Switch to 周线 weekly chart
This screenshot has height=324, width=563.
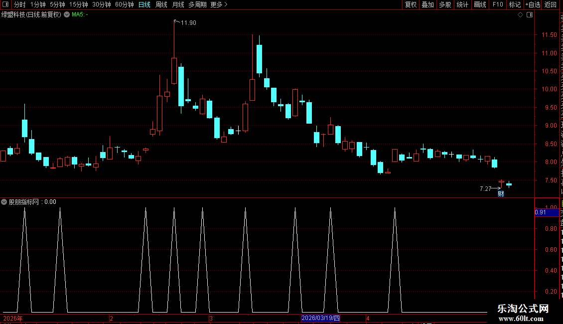tap(161, 4)
